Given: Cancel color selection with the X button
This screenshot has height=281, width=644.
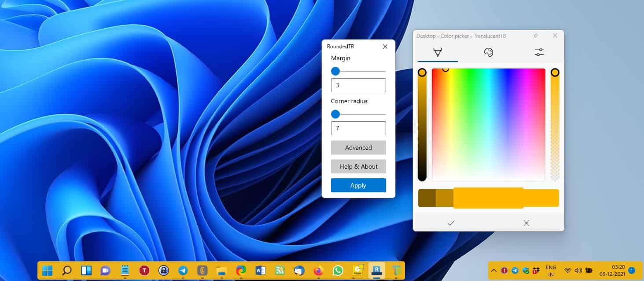Looking at the screenshot, I should coord(526,223).
